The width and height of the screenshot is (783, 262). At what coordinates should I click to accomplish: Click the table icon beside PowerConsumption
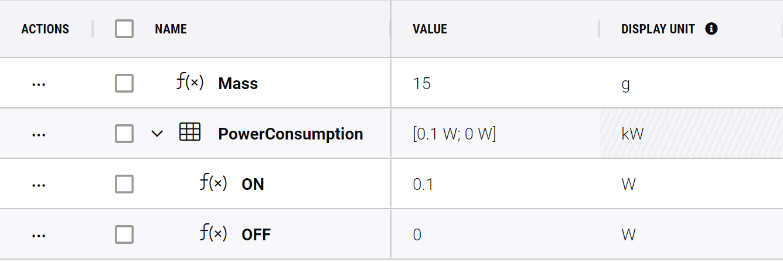[190, 132]
